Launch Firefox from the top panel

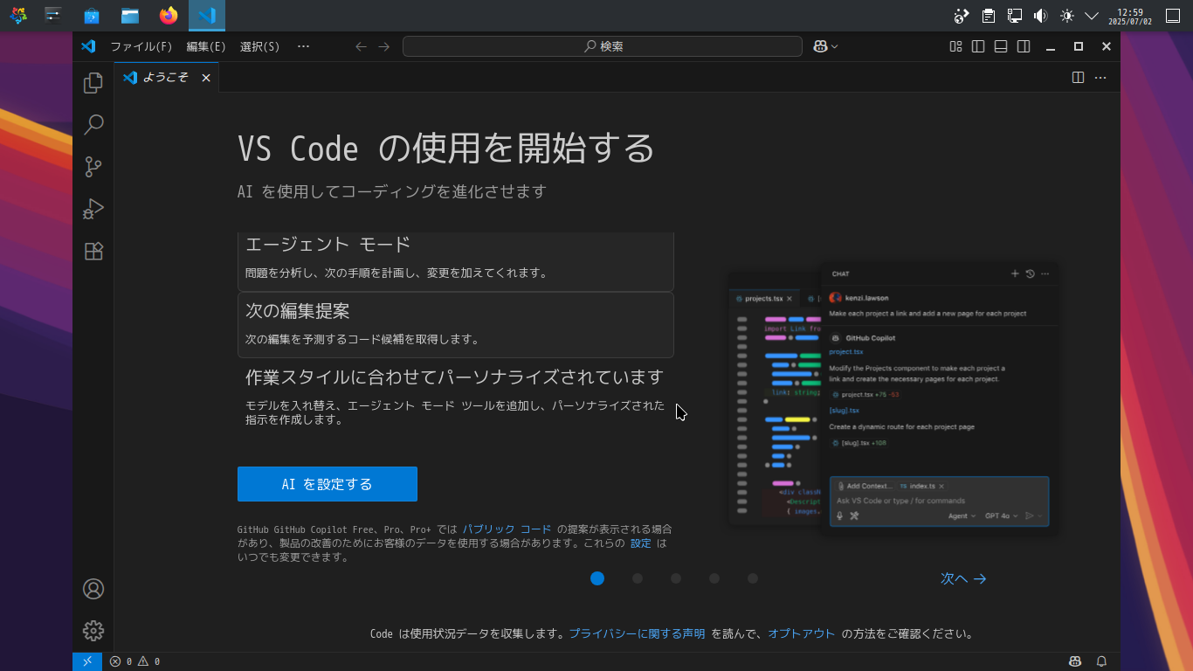click(169, 16)
